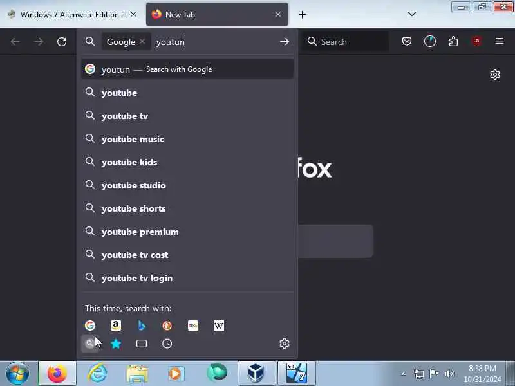Click the circular gauge toolbar icon

430,41
